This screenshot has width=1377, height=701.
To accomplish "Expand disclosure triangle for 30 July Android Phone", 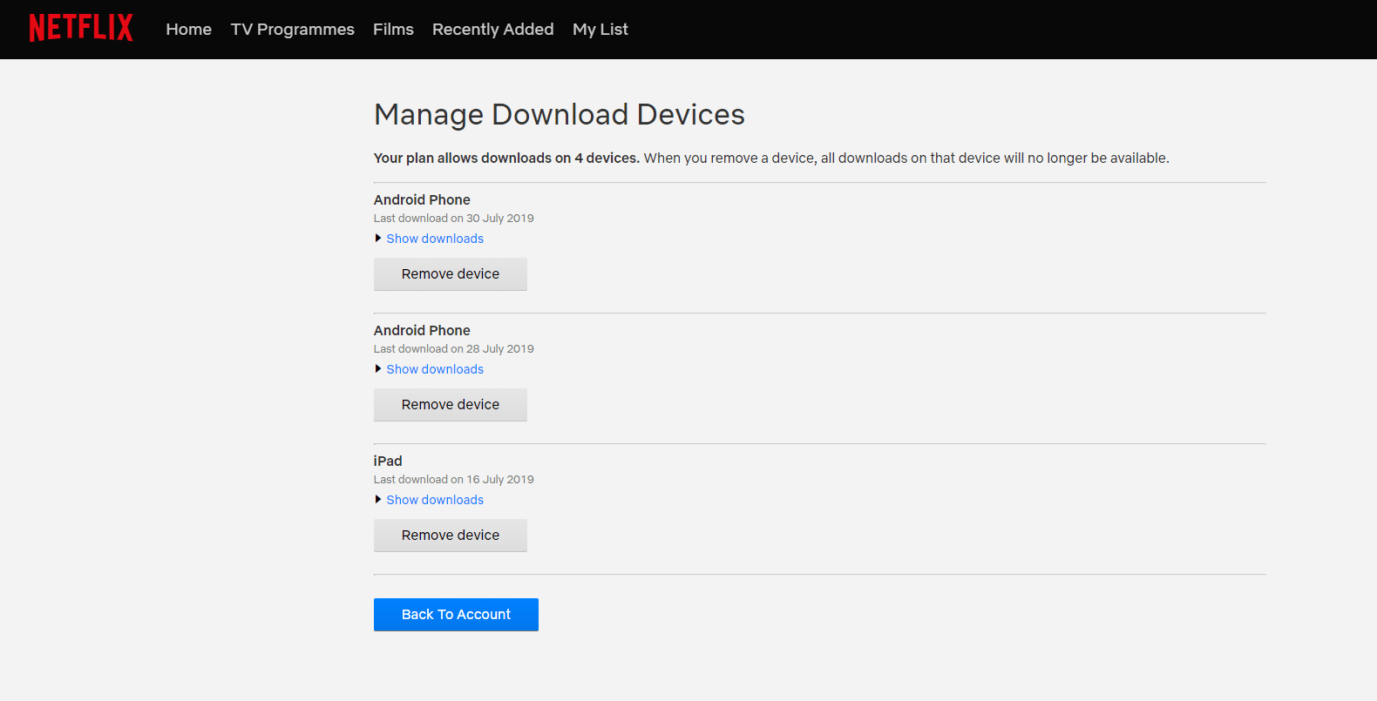I will coord(378,239).
